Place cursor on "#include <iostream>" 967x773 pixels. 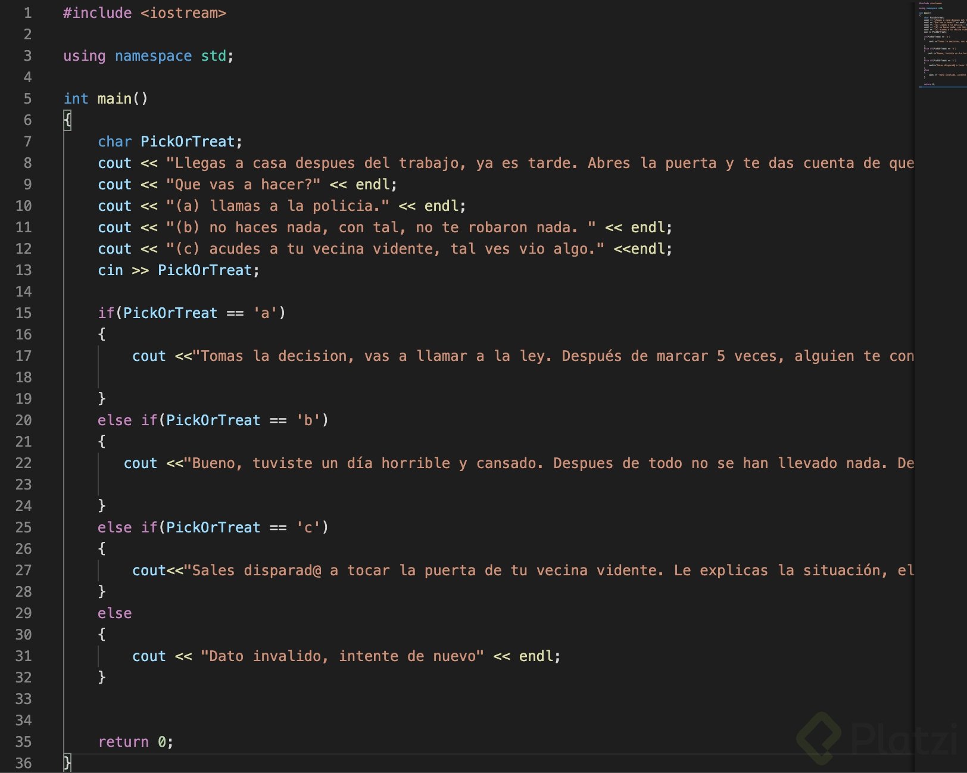(145, 13)
